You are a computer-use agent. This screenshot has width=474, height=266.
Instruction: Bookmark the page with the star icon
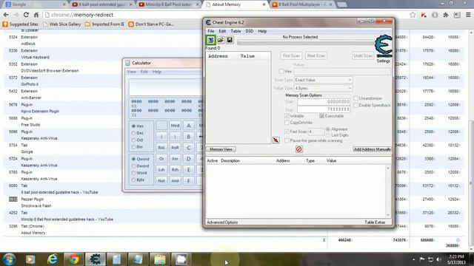tap(413, 15)
